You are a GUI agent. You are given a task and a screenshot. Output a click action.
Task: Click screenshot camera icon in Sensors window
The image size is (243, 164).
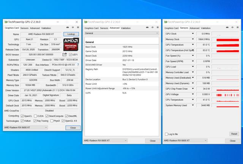click(227, 27)
